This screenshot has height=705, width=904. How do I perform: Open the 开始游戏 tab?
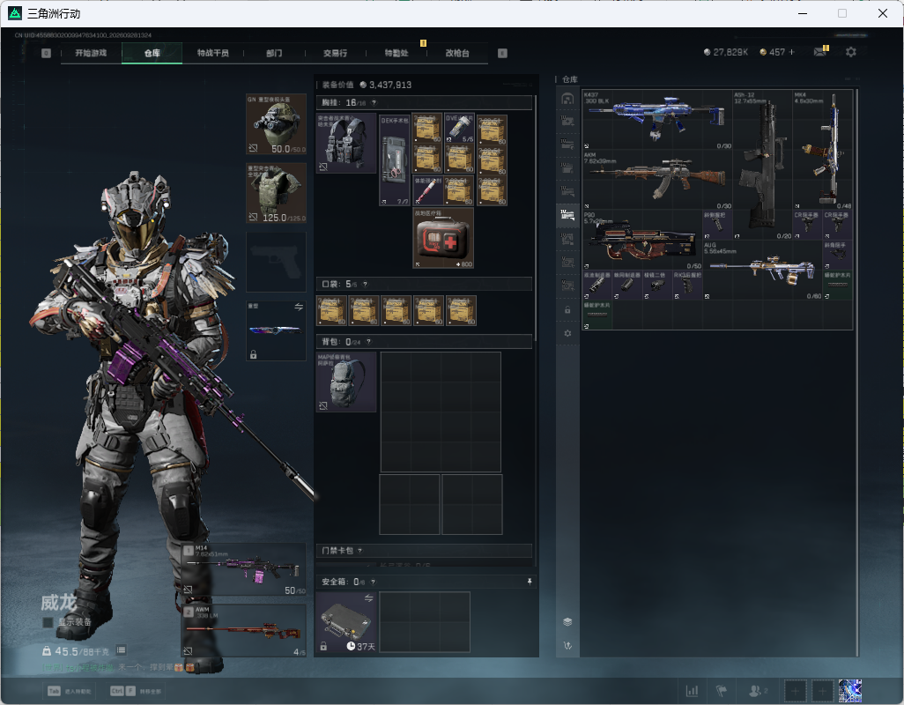(x=91, y=53)
